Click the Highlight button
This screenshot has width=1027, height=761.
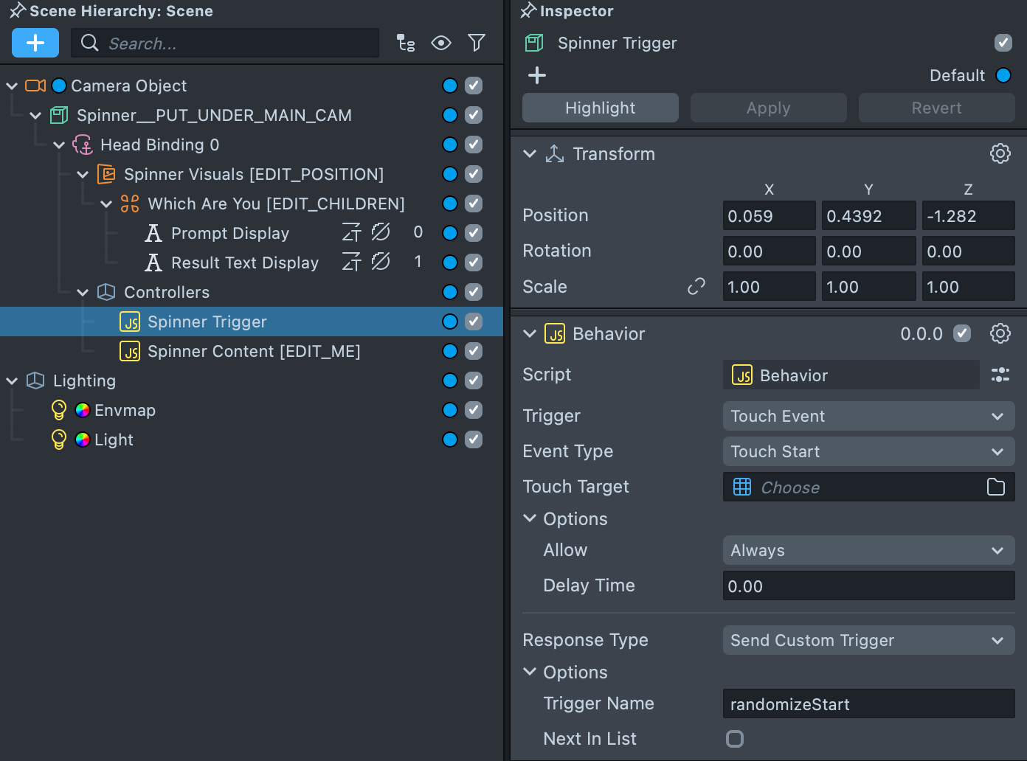[x=600, y=108]
